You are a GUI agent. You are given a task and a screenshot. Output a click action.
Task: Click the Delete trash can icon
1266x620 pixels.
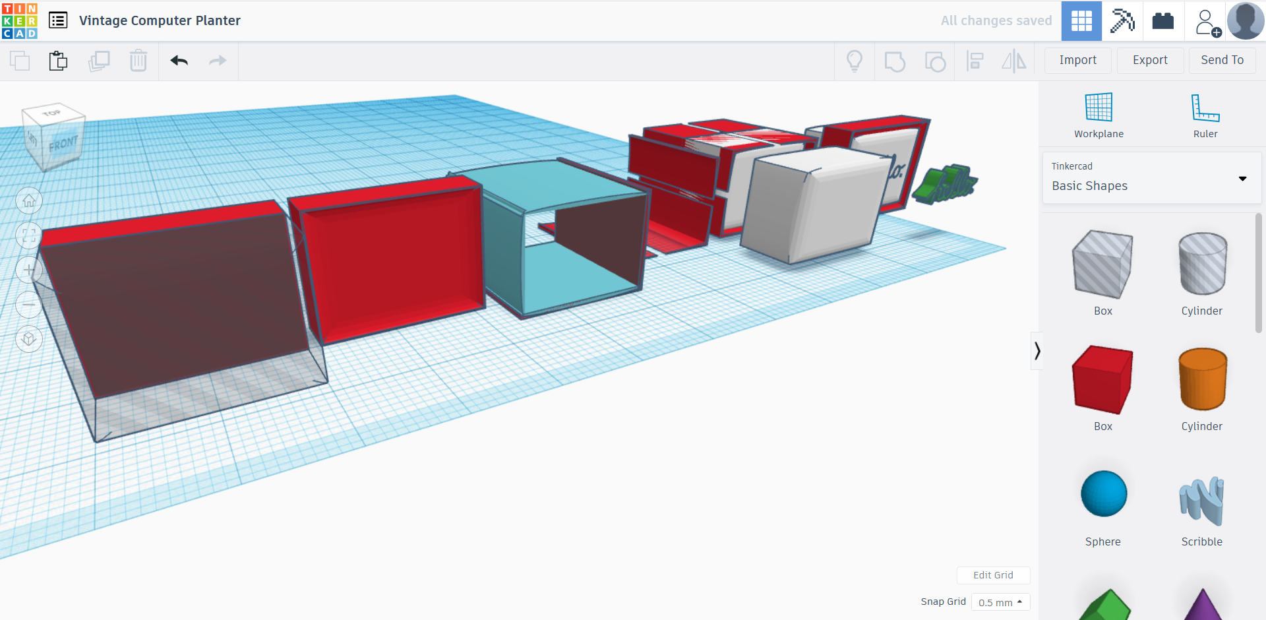tap(138, 61)
